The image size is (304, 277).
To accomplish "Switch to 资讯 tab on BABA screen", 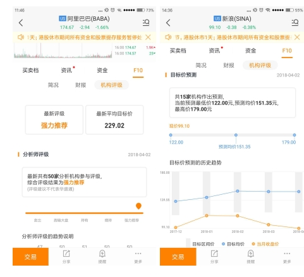I will pos(66,70).
